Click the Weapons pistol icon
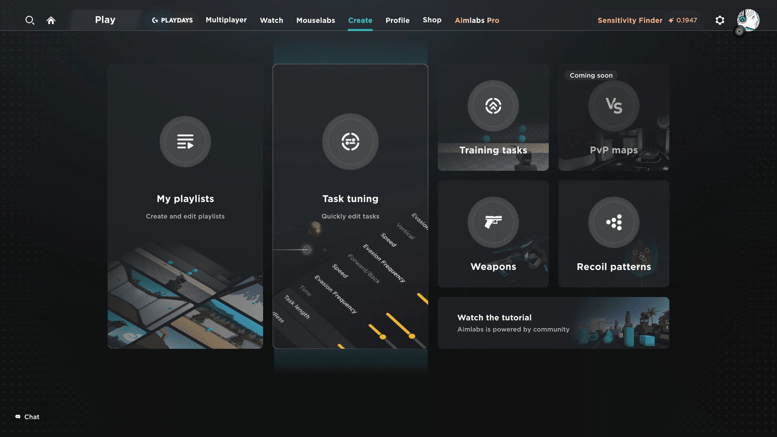Viewport: 777px width, 437px height. click(493, 222)
